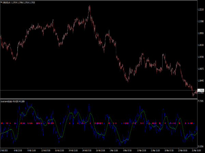
Task: Click the 3 Mar 15:00 time label
Action: pos(114,151)
